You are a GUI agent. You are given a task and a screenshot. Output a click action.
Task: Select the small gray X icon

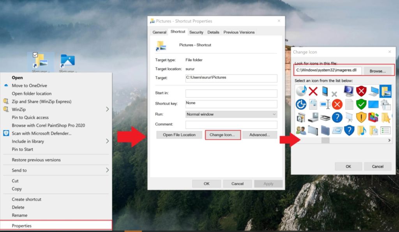[x=334, y=94]
